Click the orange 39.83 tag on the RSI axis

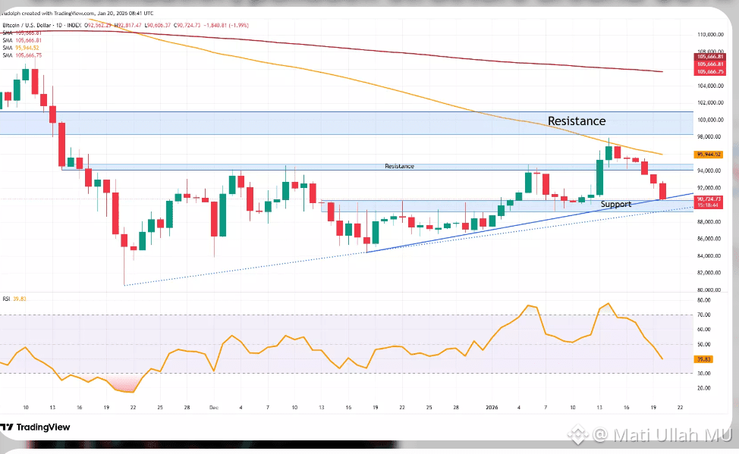703,359
